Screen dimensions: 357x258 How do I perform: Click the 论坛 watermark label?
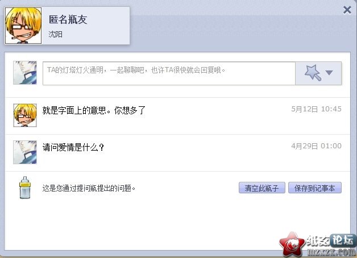pos(343,240)
